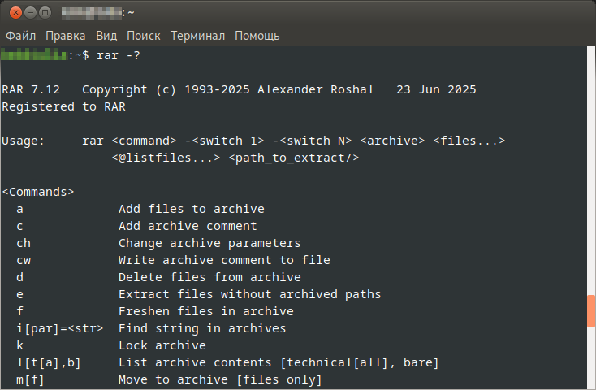This screenshot has width=596, height=390.
Task: Click the 'Delete files from archive' text
Action: 209,277
